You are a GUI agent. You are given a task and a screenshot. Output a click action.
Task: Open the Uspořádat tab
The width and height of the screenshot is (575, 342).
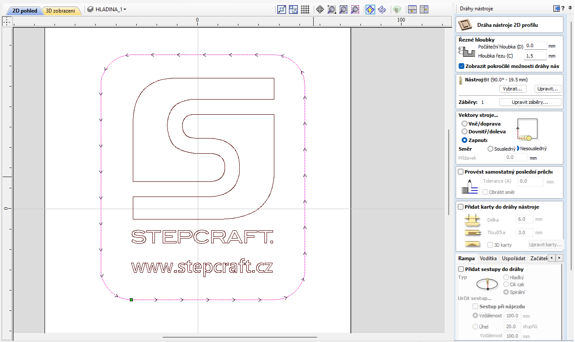pyautogui.click(x=514, y=258)
